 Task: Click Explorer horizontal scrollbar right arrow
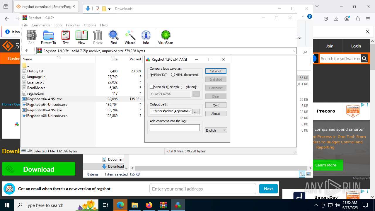[x=311, y=168]
